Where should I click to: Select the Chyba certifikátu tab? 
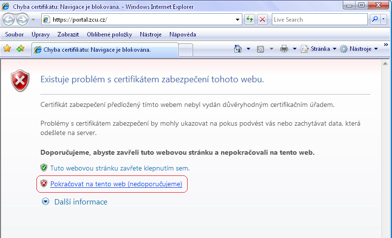[105, 50]
